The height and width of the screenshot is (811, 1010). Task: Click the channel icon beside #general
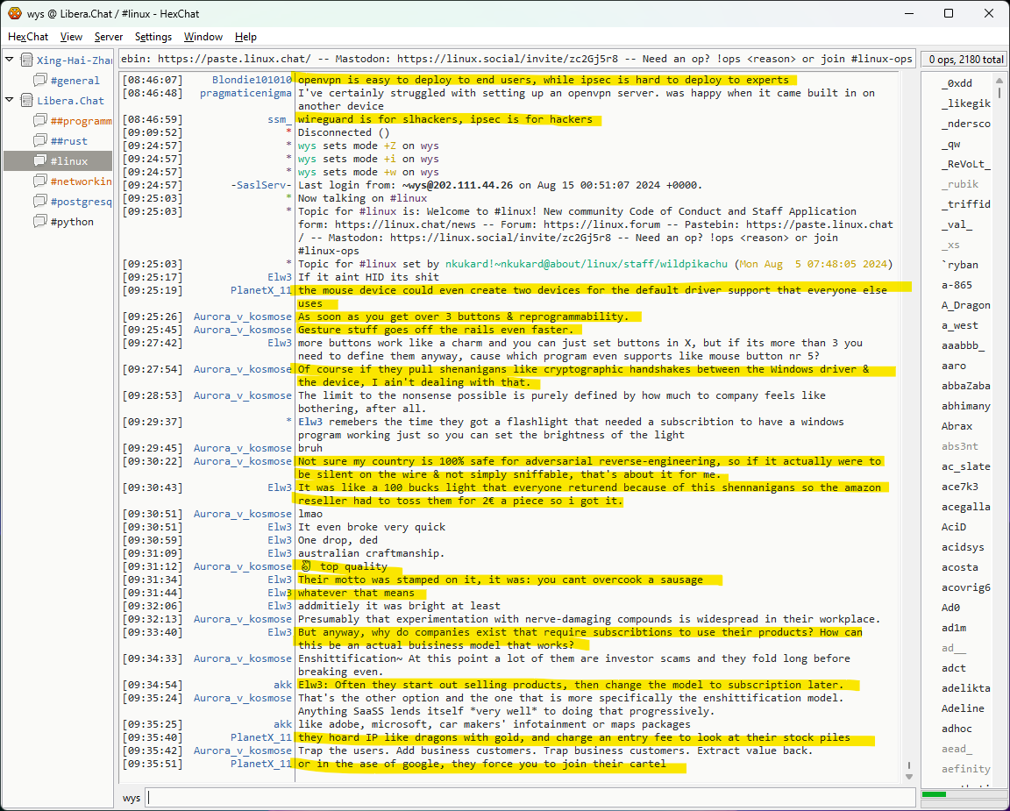pos(40,81)
